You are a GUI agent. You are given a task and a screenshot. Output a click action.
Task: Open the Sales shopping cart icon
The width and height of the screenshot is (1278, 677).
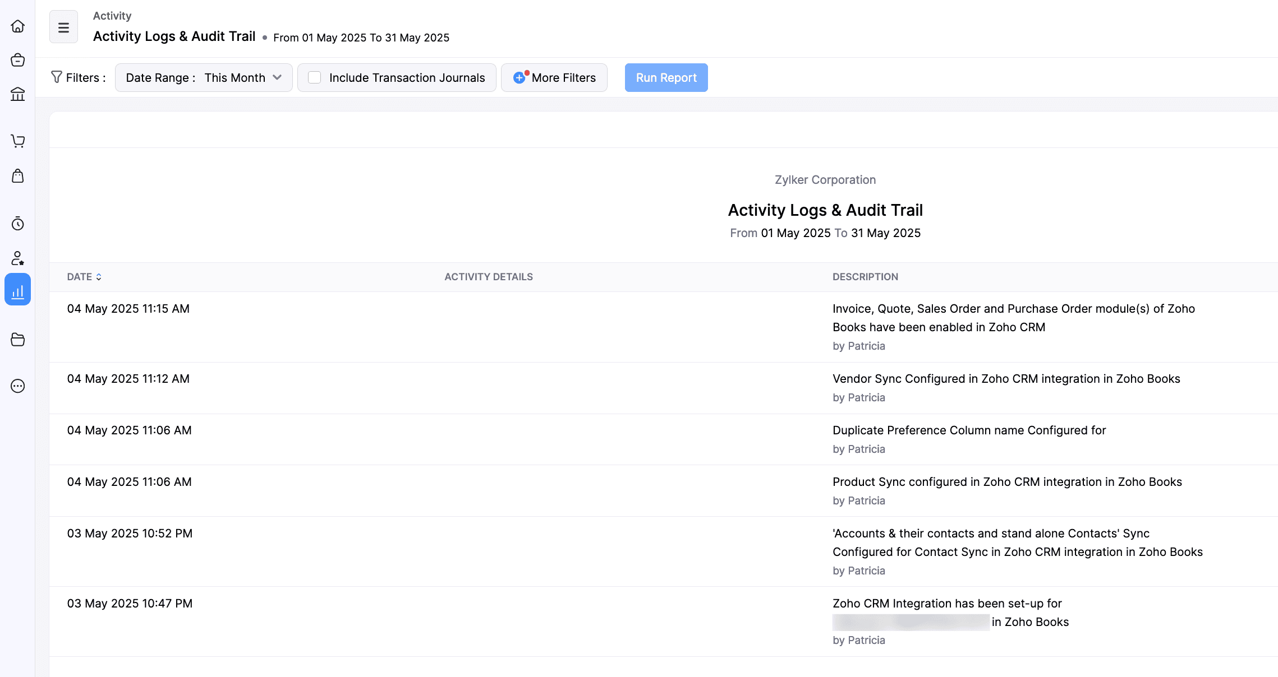[x=17, y=141]
